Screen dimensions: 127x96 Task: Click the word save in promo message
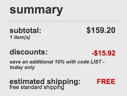click(x=15, y=62)
